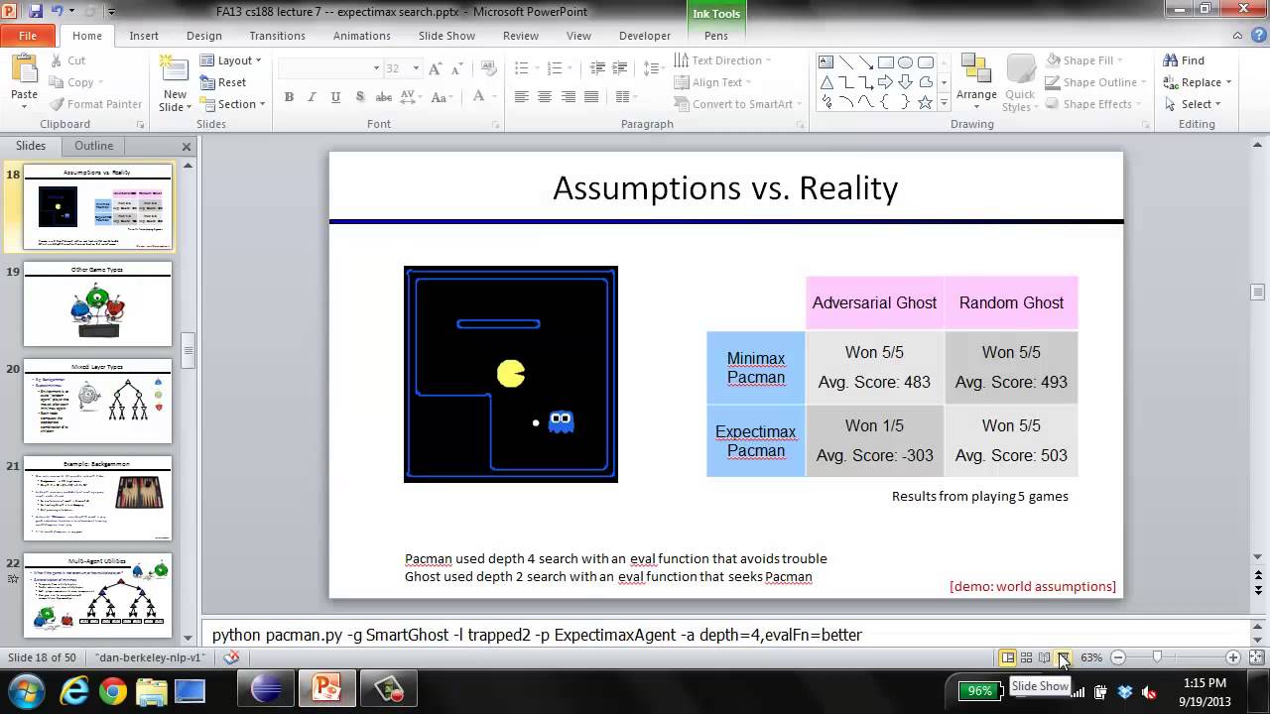This screenshot has width=1270, height=714.
Task: Open the Select dropdown
Action: click(x=1192, y=104)
